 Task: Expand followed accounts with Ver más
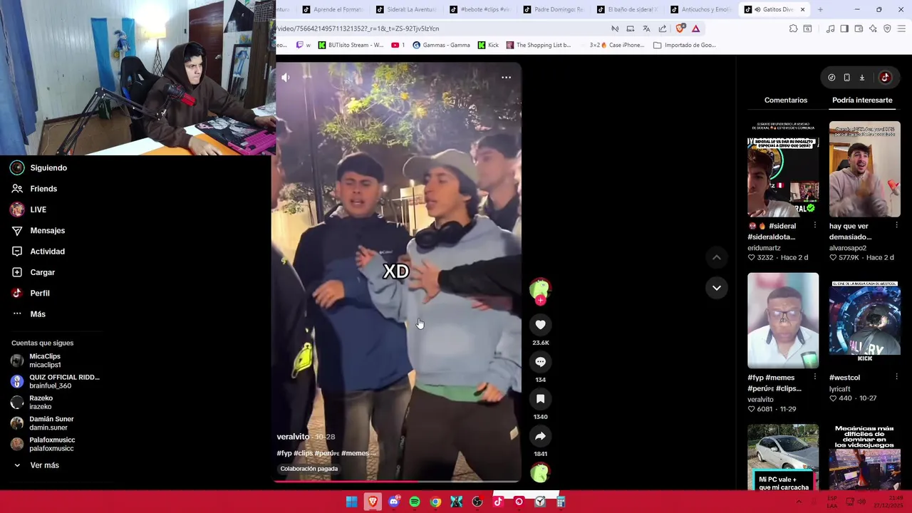pyautogui.click(x=36, y=465)
